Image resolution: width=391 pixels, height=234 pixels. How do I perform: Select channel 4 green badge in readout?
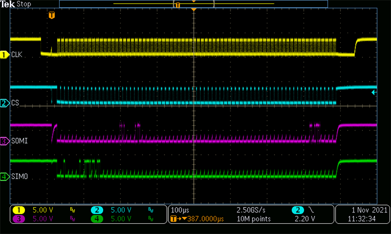coord(97,219)
